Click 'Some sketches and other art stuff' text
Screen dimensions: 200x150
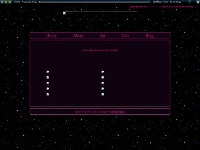click(x=100, y=50)
